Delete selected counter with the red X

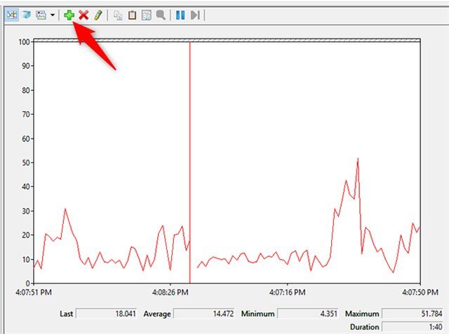[x=83, y=14]
